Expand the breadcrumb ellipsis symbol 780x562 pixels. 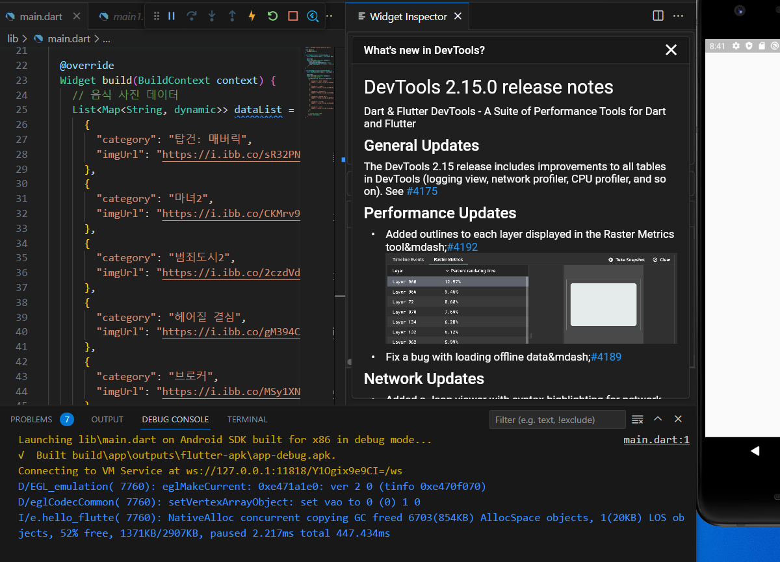point(107,38)
